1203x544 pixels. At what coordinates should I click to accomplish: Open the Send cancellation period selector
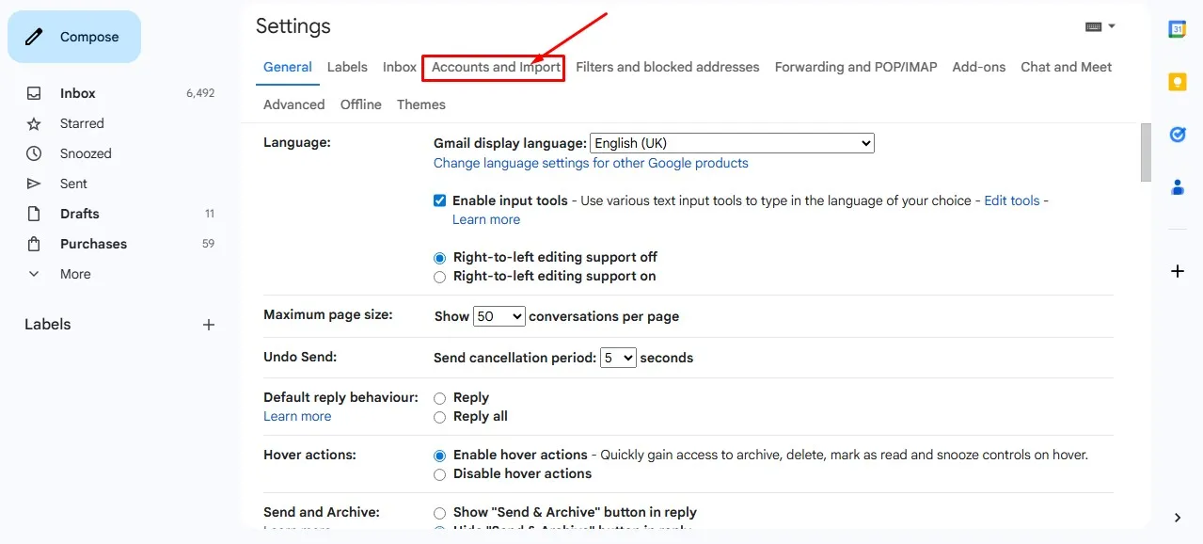(x=618, y=358)
